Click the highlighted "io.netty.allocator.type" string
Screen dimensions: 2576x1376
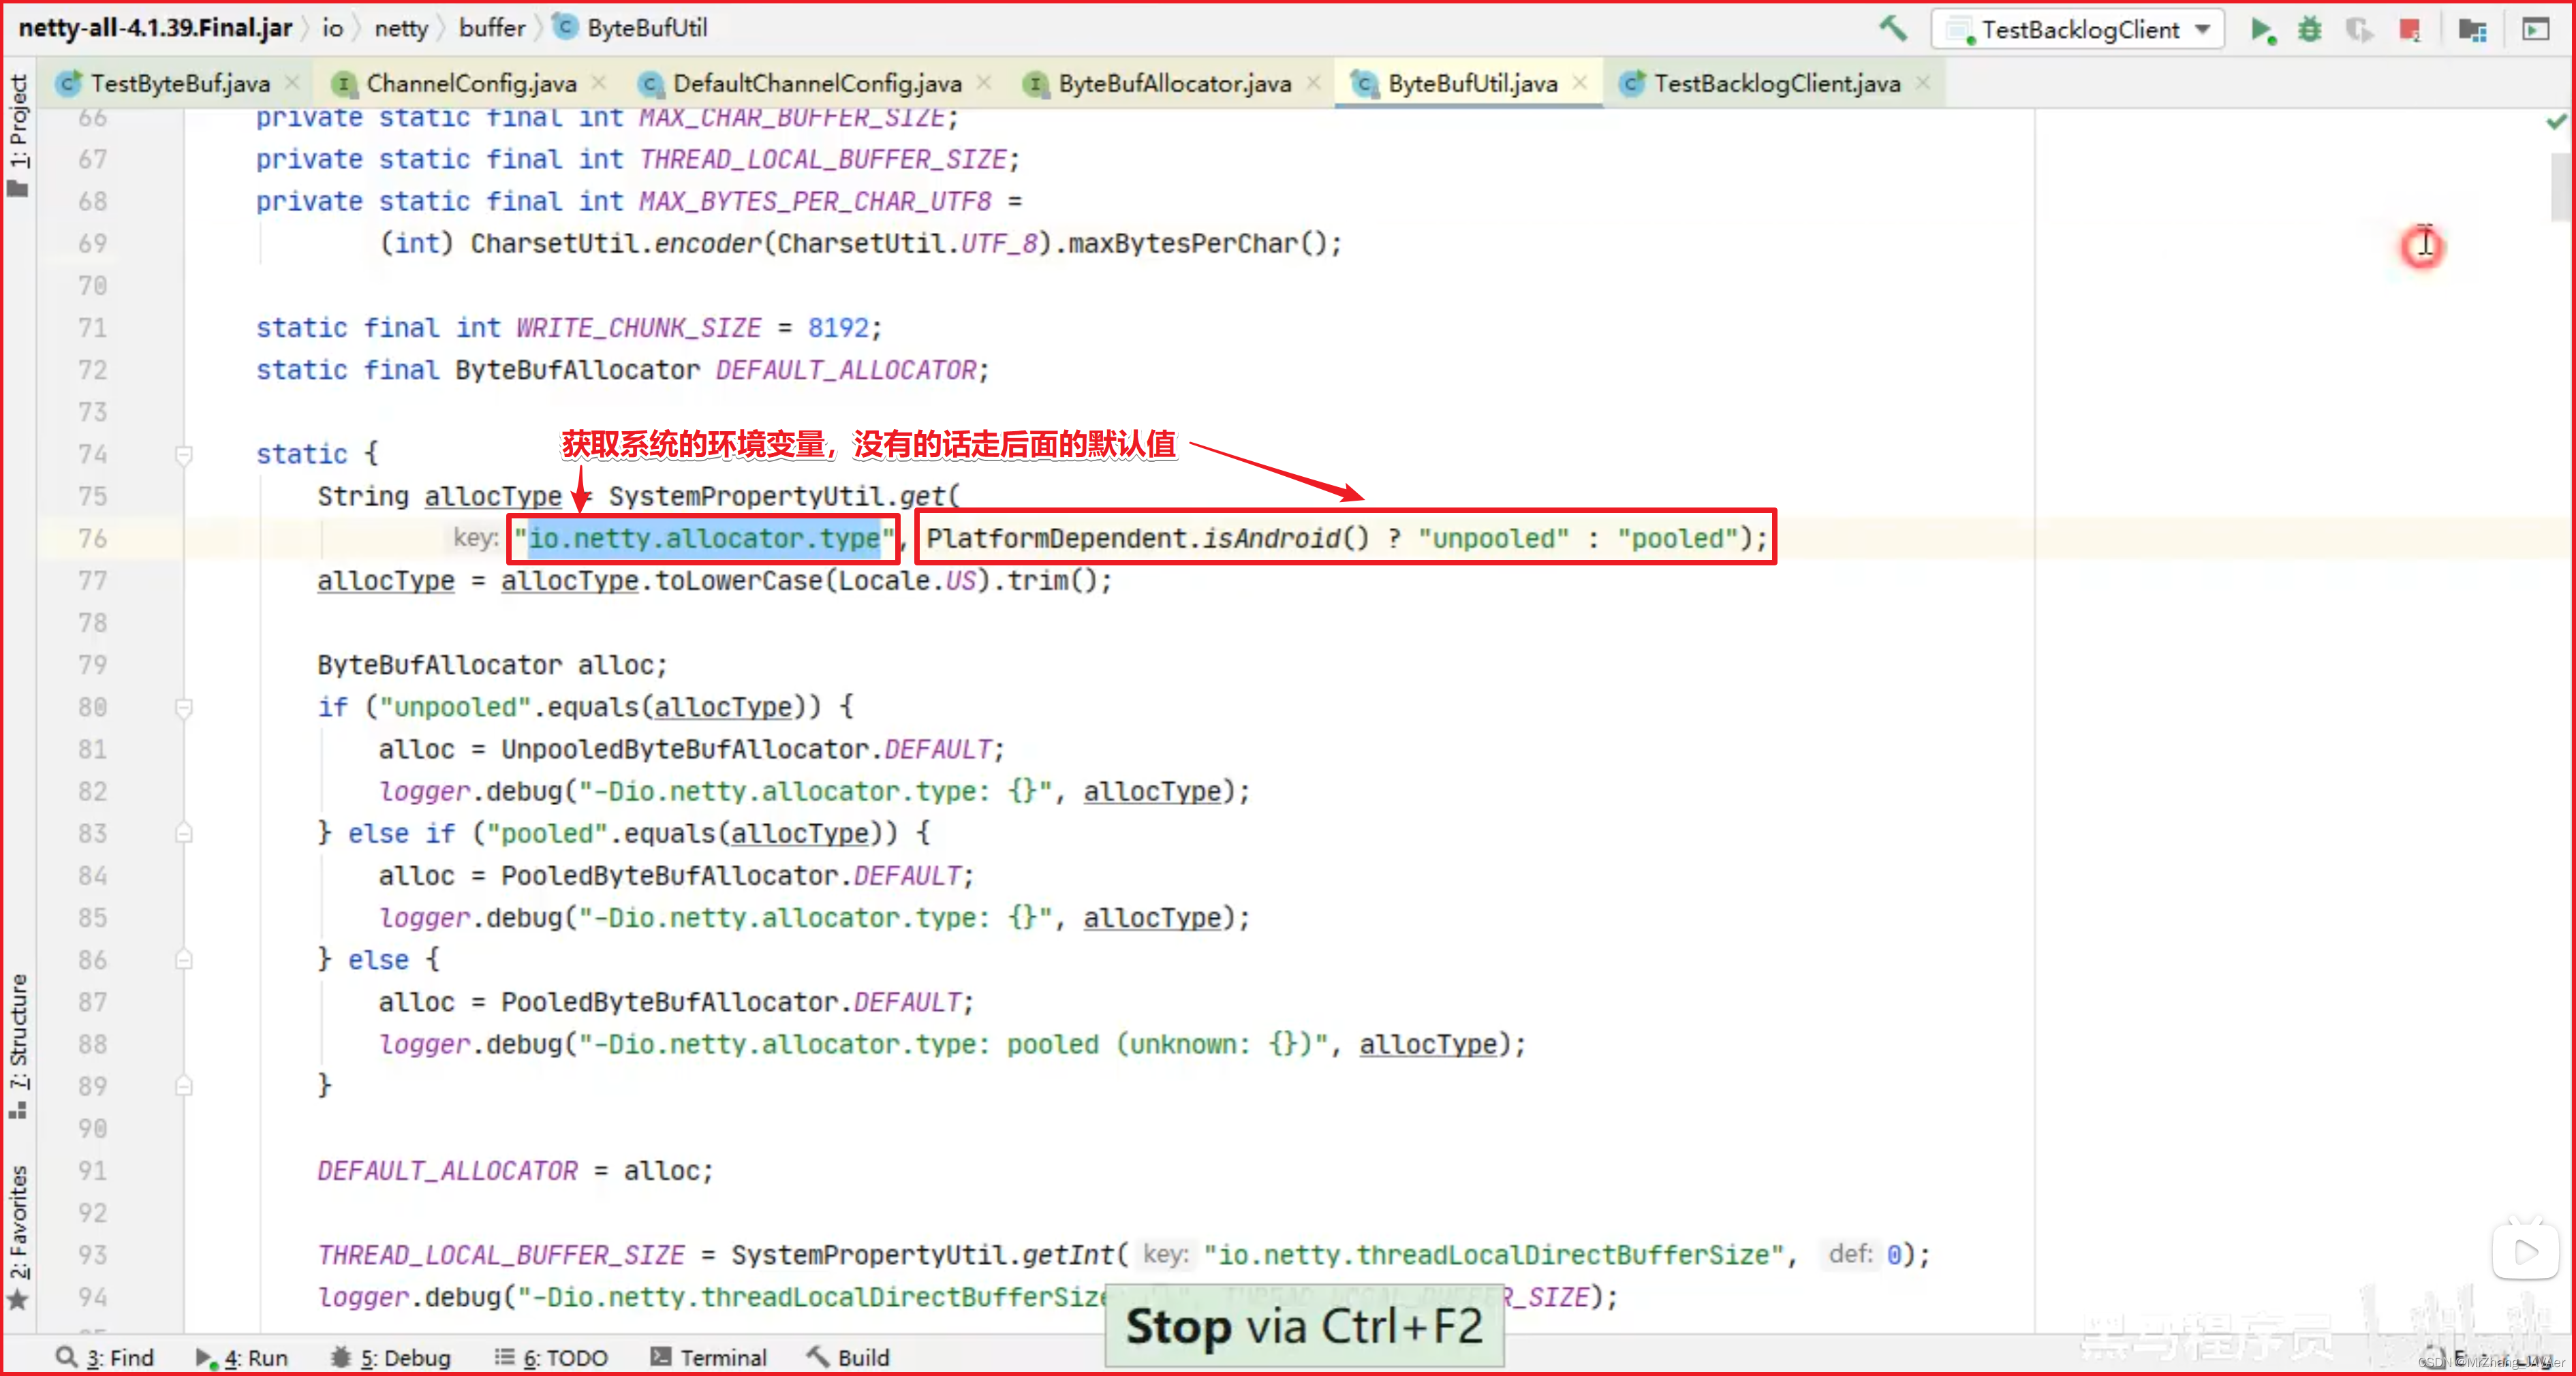coord(704,539)
